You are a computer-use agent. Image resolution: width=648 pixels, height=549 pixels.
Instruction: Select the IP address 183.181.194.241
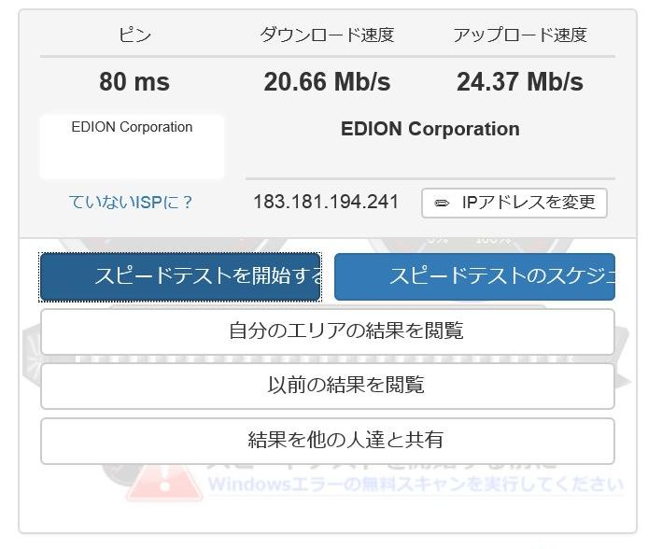pyautogui.click(x=326, y=202)
